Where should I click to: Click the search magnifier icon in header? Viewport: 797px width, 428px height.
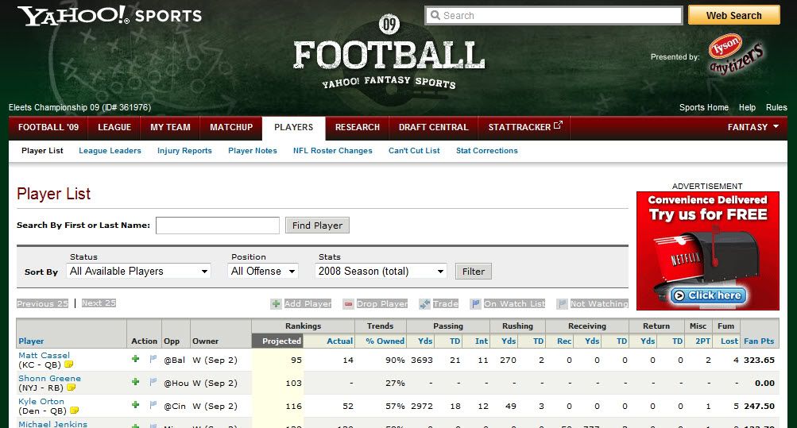(435, 15)
